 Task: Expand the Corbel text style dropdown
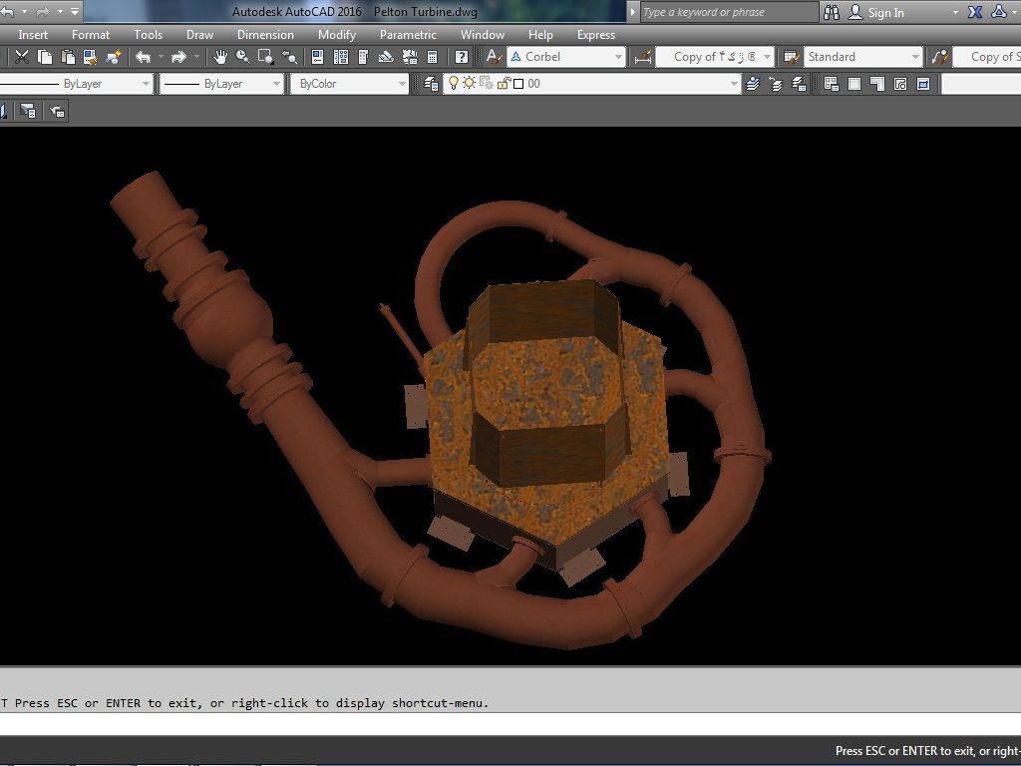(618, 57)
